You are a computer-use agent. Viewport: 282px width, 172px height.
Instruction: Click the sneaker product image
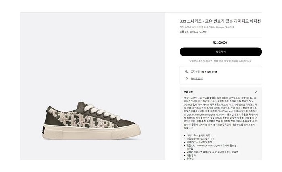[x=91, y=120]
